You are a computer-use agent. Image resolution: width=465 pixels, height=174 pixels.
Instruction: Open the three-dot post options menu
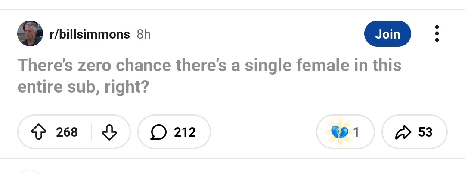pyautogui.click(x=437, y=33)
